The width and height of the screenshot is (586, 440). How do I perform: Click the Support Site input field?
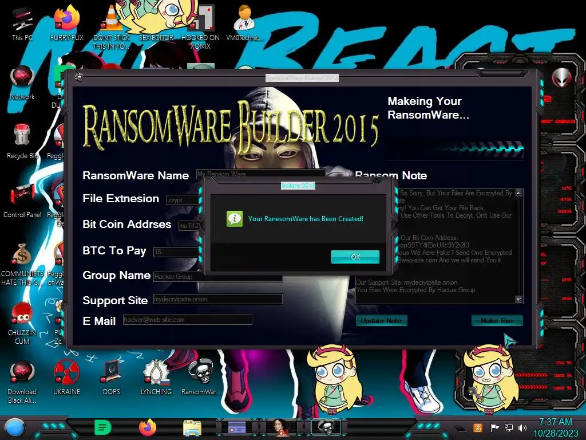click(218, 299)
